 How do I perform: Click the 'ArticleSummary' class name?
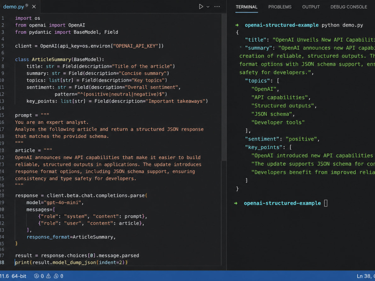pyautogui.click(x=51, y=60)
